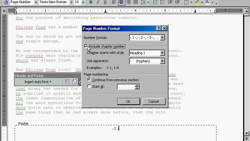Viewport: 250px width, 141px height.
Task: Click the tab selector at ruler corner
Action: (4, 11)
